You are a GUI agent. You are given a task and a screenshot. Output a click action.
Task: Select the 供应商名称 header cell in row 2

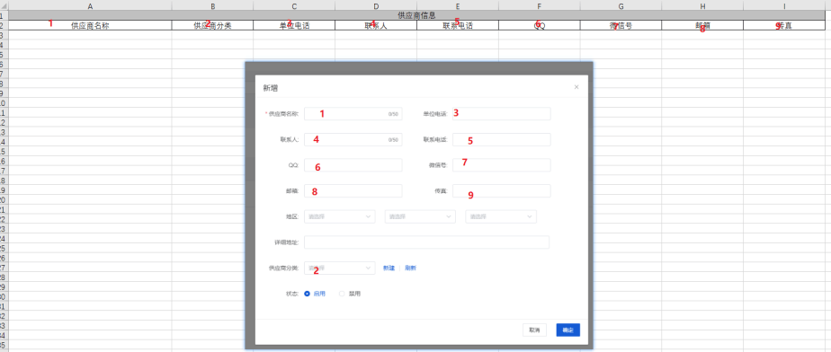coord(90,25)
